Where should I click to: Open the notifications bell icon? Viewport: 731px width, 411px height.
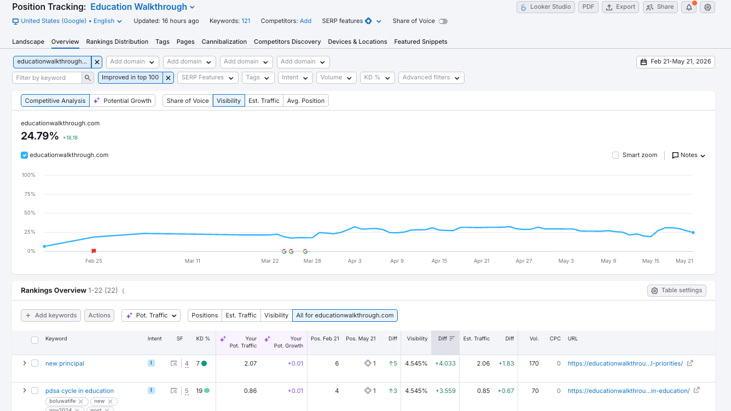click(x=689, y=7)
